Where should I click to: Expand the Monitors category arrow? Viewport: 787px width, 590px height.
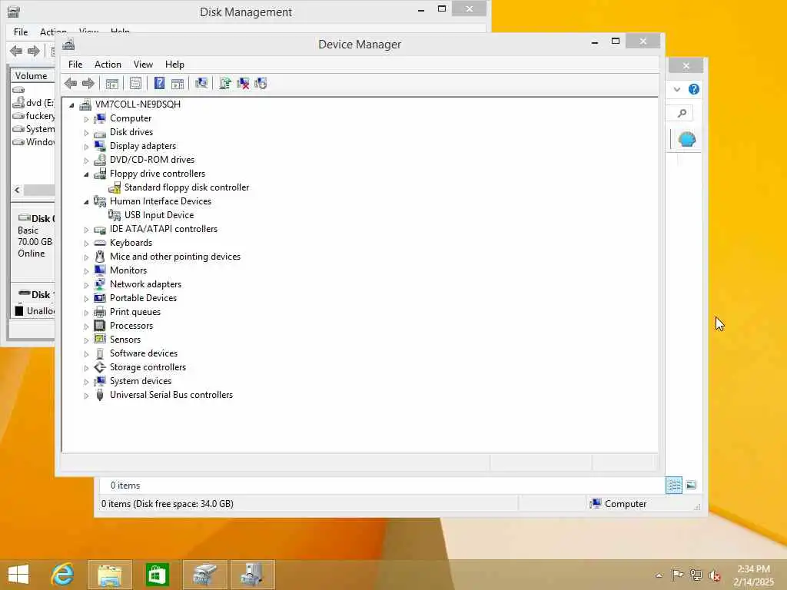click(86, 271)
